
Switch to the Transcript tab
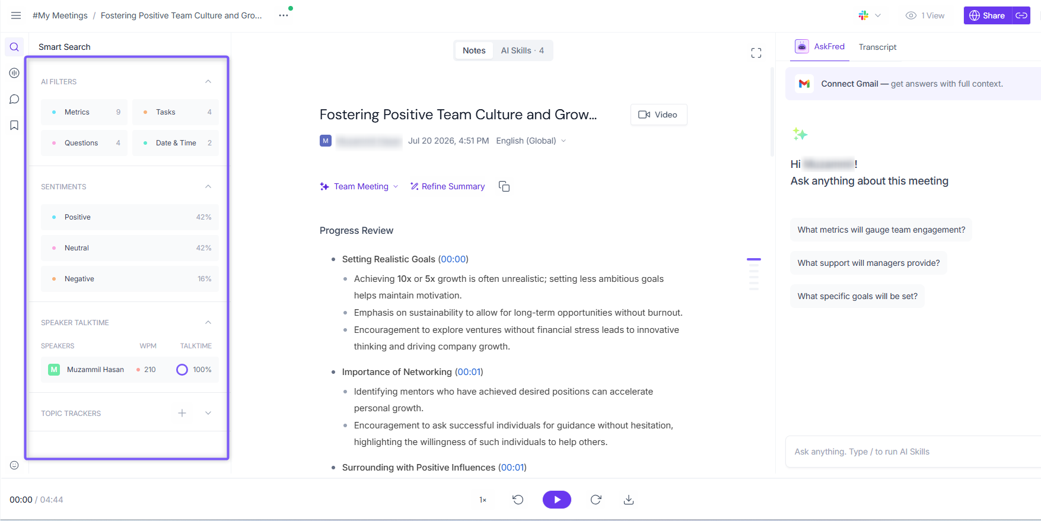877,47
